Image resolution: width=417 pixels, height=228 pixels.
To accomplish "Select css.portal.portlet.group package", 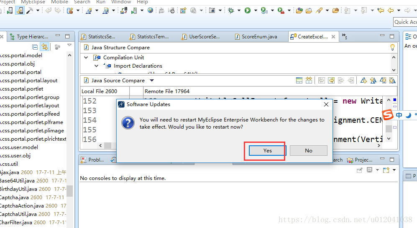I will (30, 97).
